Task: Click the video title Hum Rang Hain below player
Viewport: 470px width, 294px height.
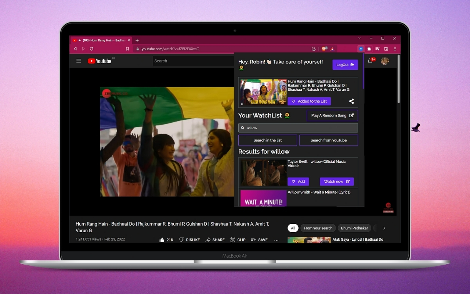Action: (173, 227)
